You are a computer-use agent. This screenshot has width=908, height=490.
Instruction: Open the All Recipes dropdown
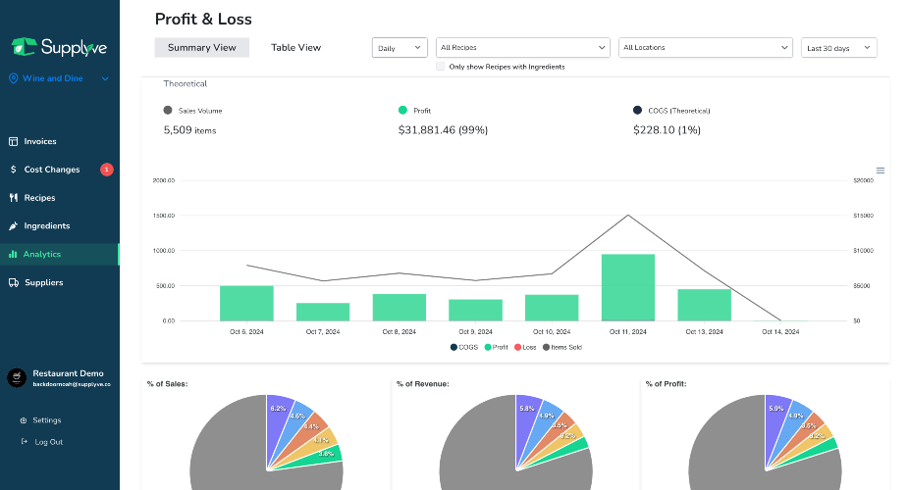[523, 47]
